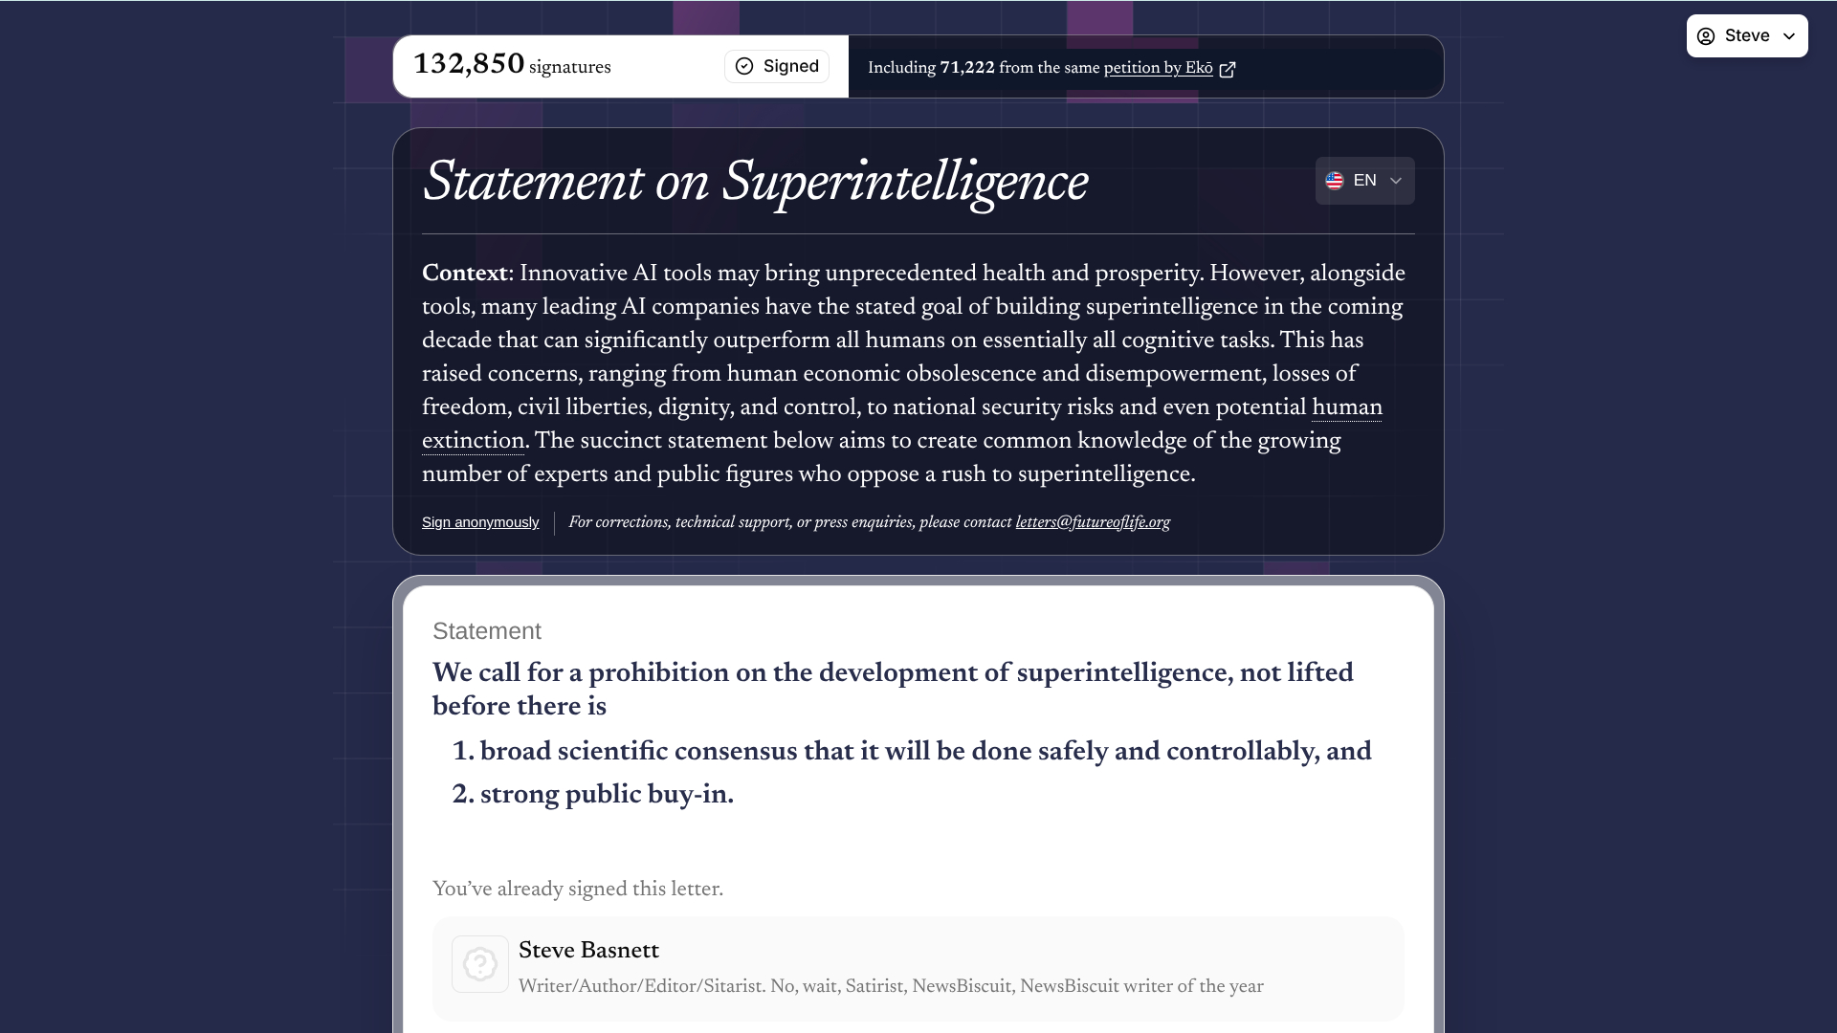Click the 71,222 Ekō signature count
The image size is (1837, 1033).
967,68
